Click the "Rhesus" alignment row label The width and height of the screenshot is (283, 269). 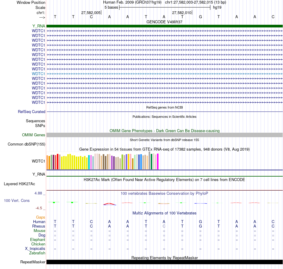[39, 226]
